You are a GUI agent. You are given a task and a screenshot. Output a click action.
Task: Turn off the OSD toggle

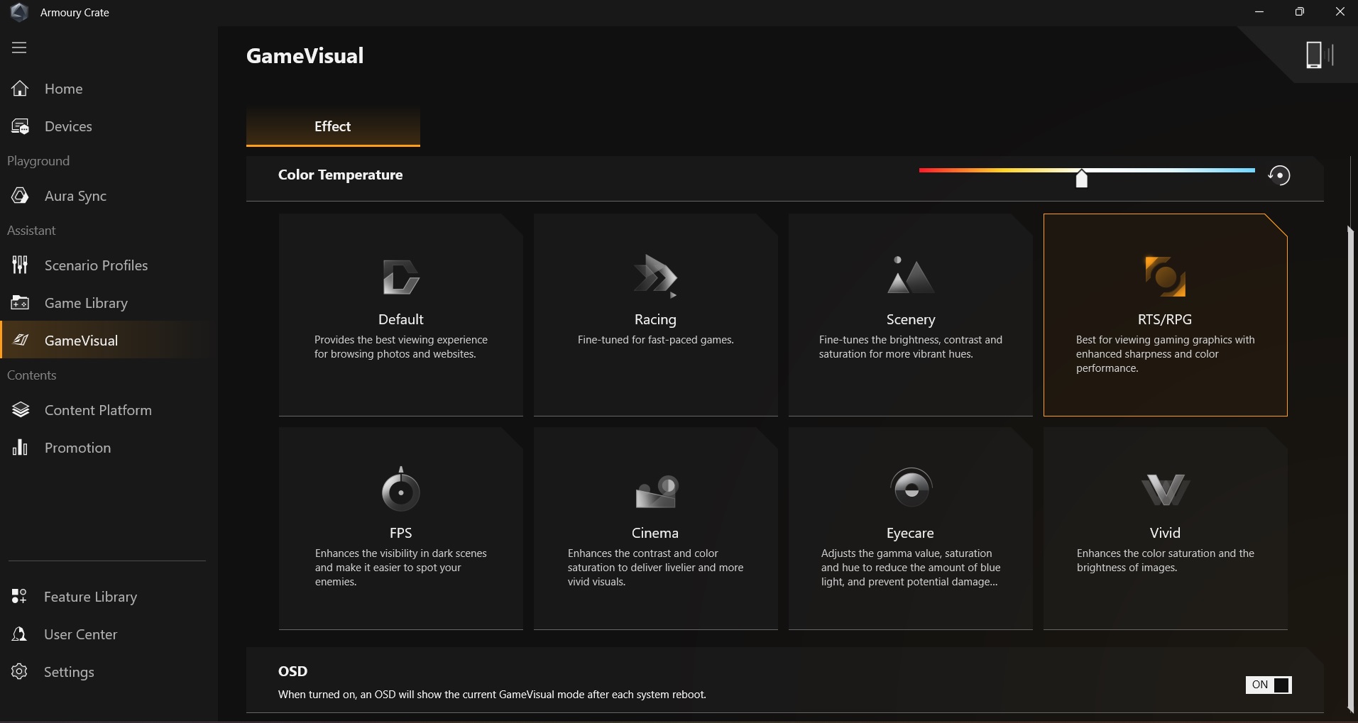(1269, 685)
